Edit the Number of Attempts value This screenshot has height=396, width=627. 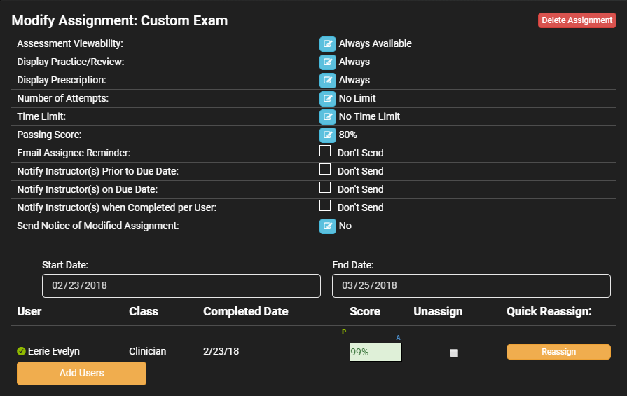(327, 99)
